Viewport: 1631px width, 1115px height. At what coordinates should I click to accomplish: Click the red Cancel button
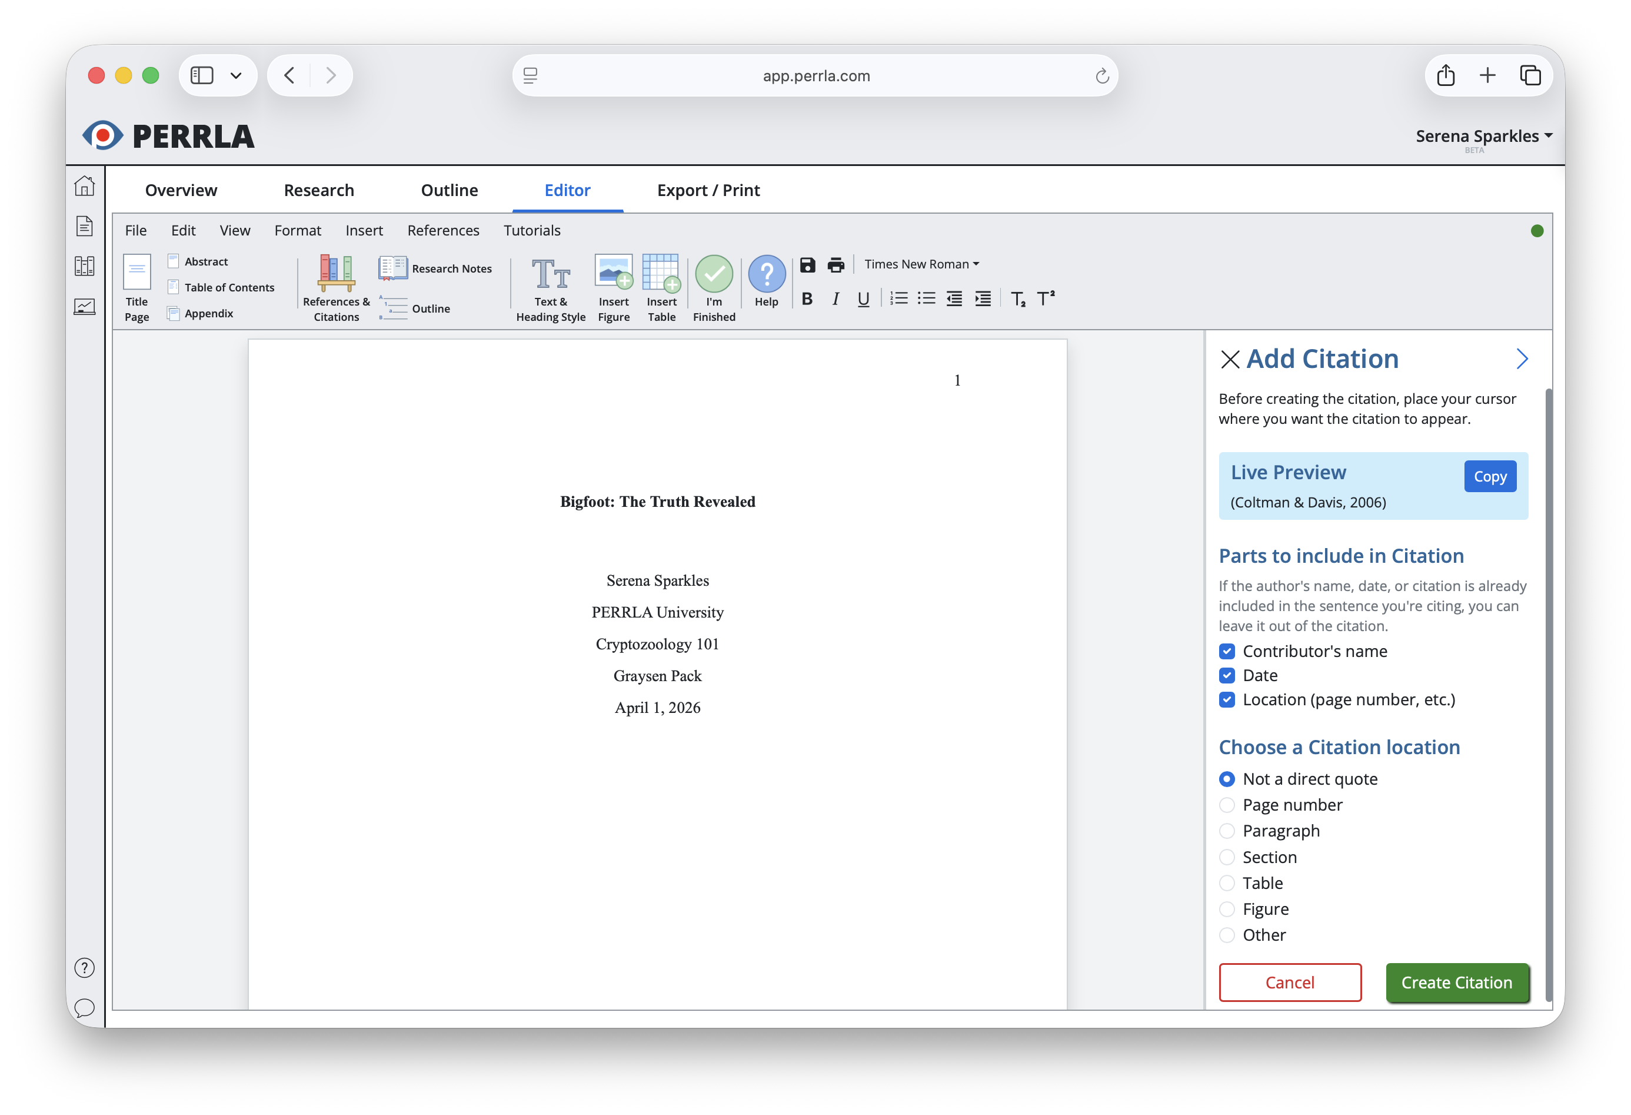click(1290, 983)
